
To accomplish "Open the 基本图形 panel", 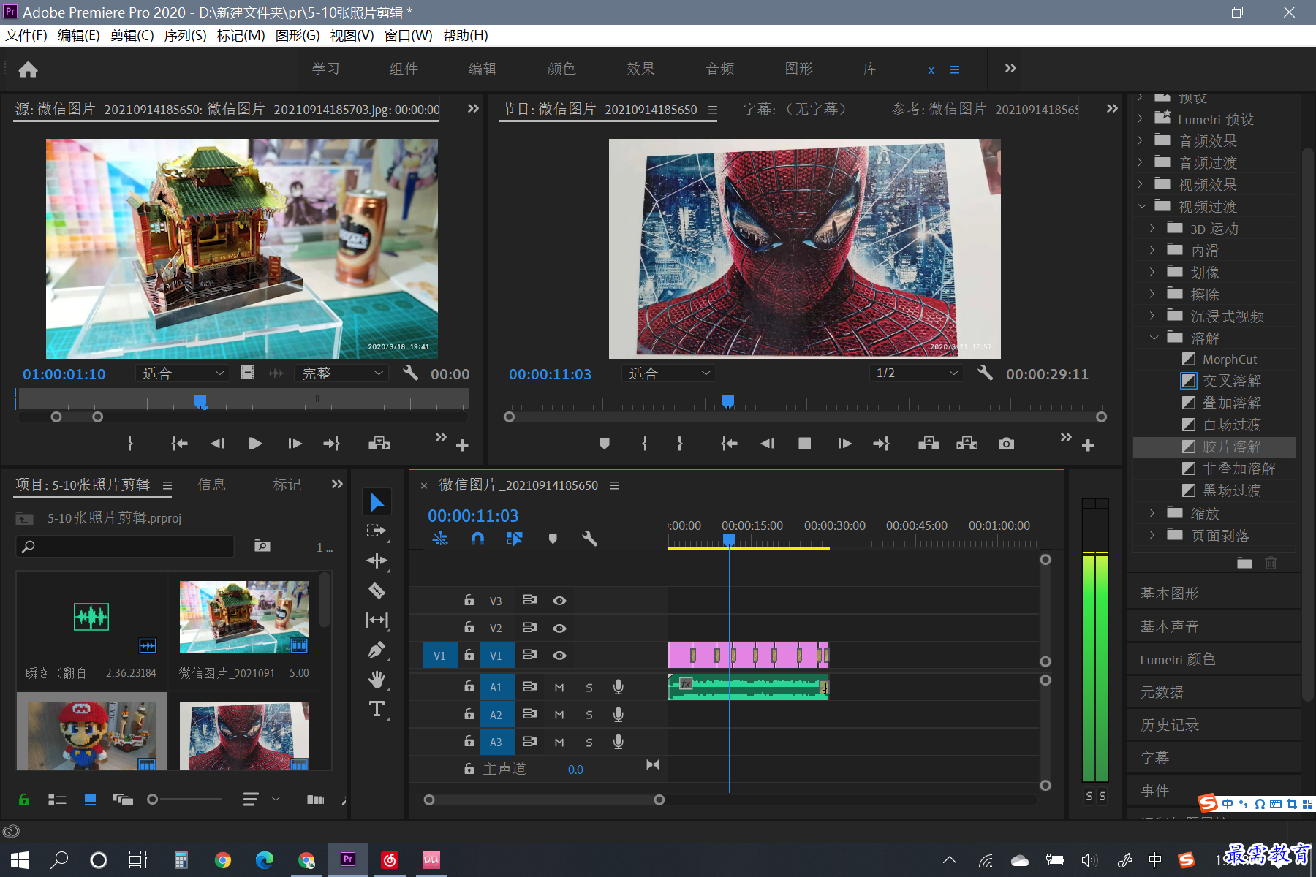I will pyautogui.click(x=1170, y=593).
